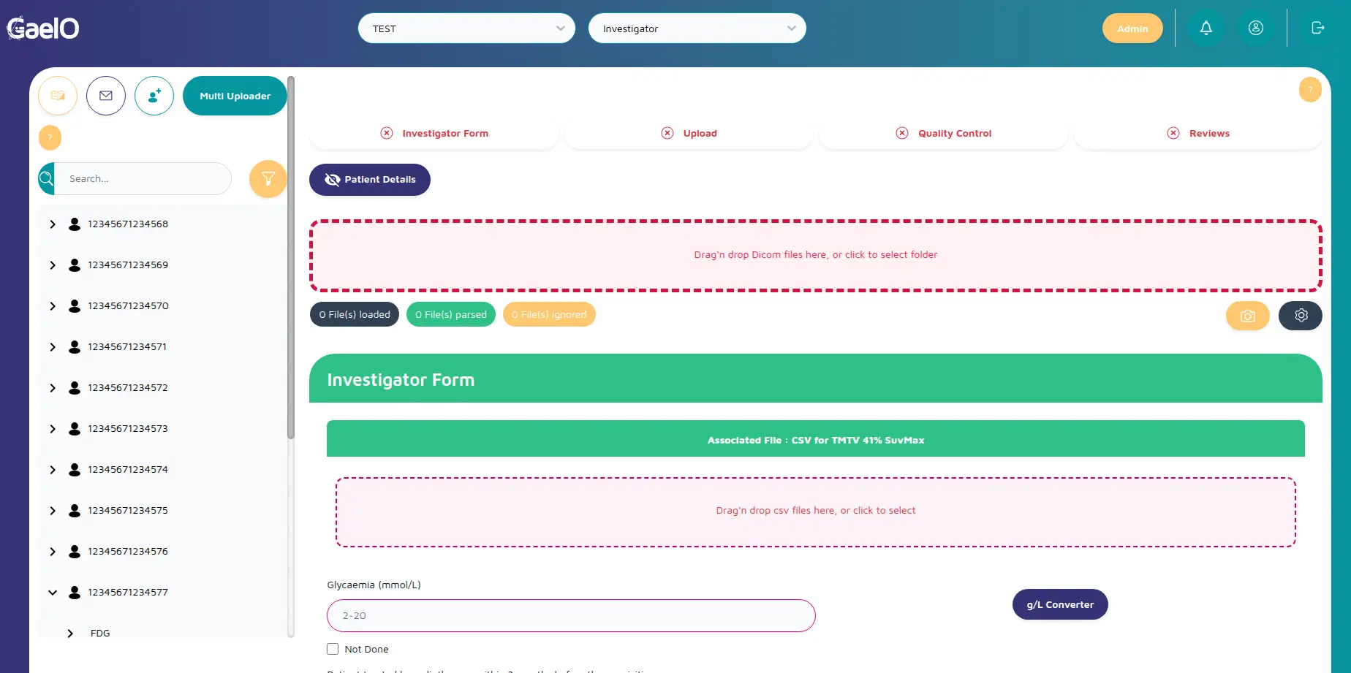The width and height of the screenshot is (1351, 673).
Task: Select patient row 12345671234572
Action: coord(162,387)
